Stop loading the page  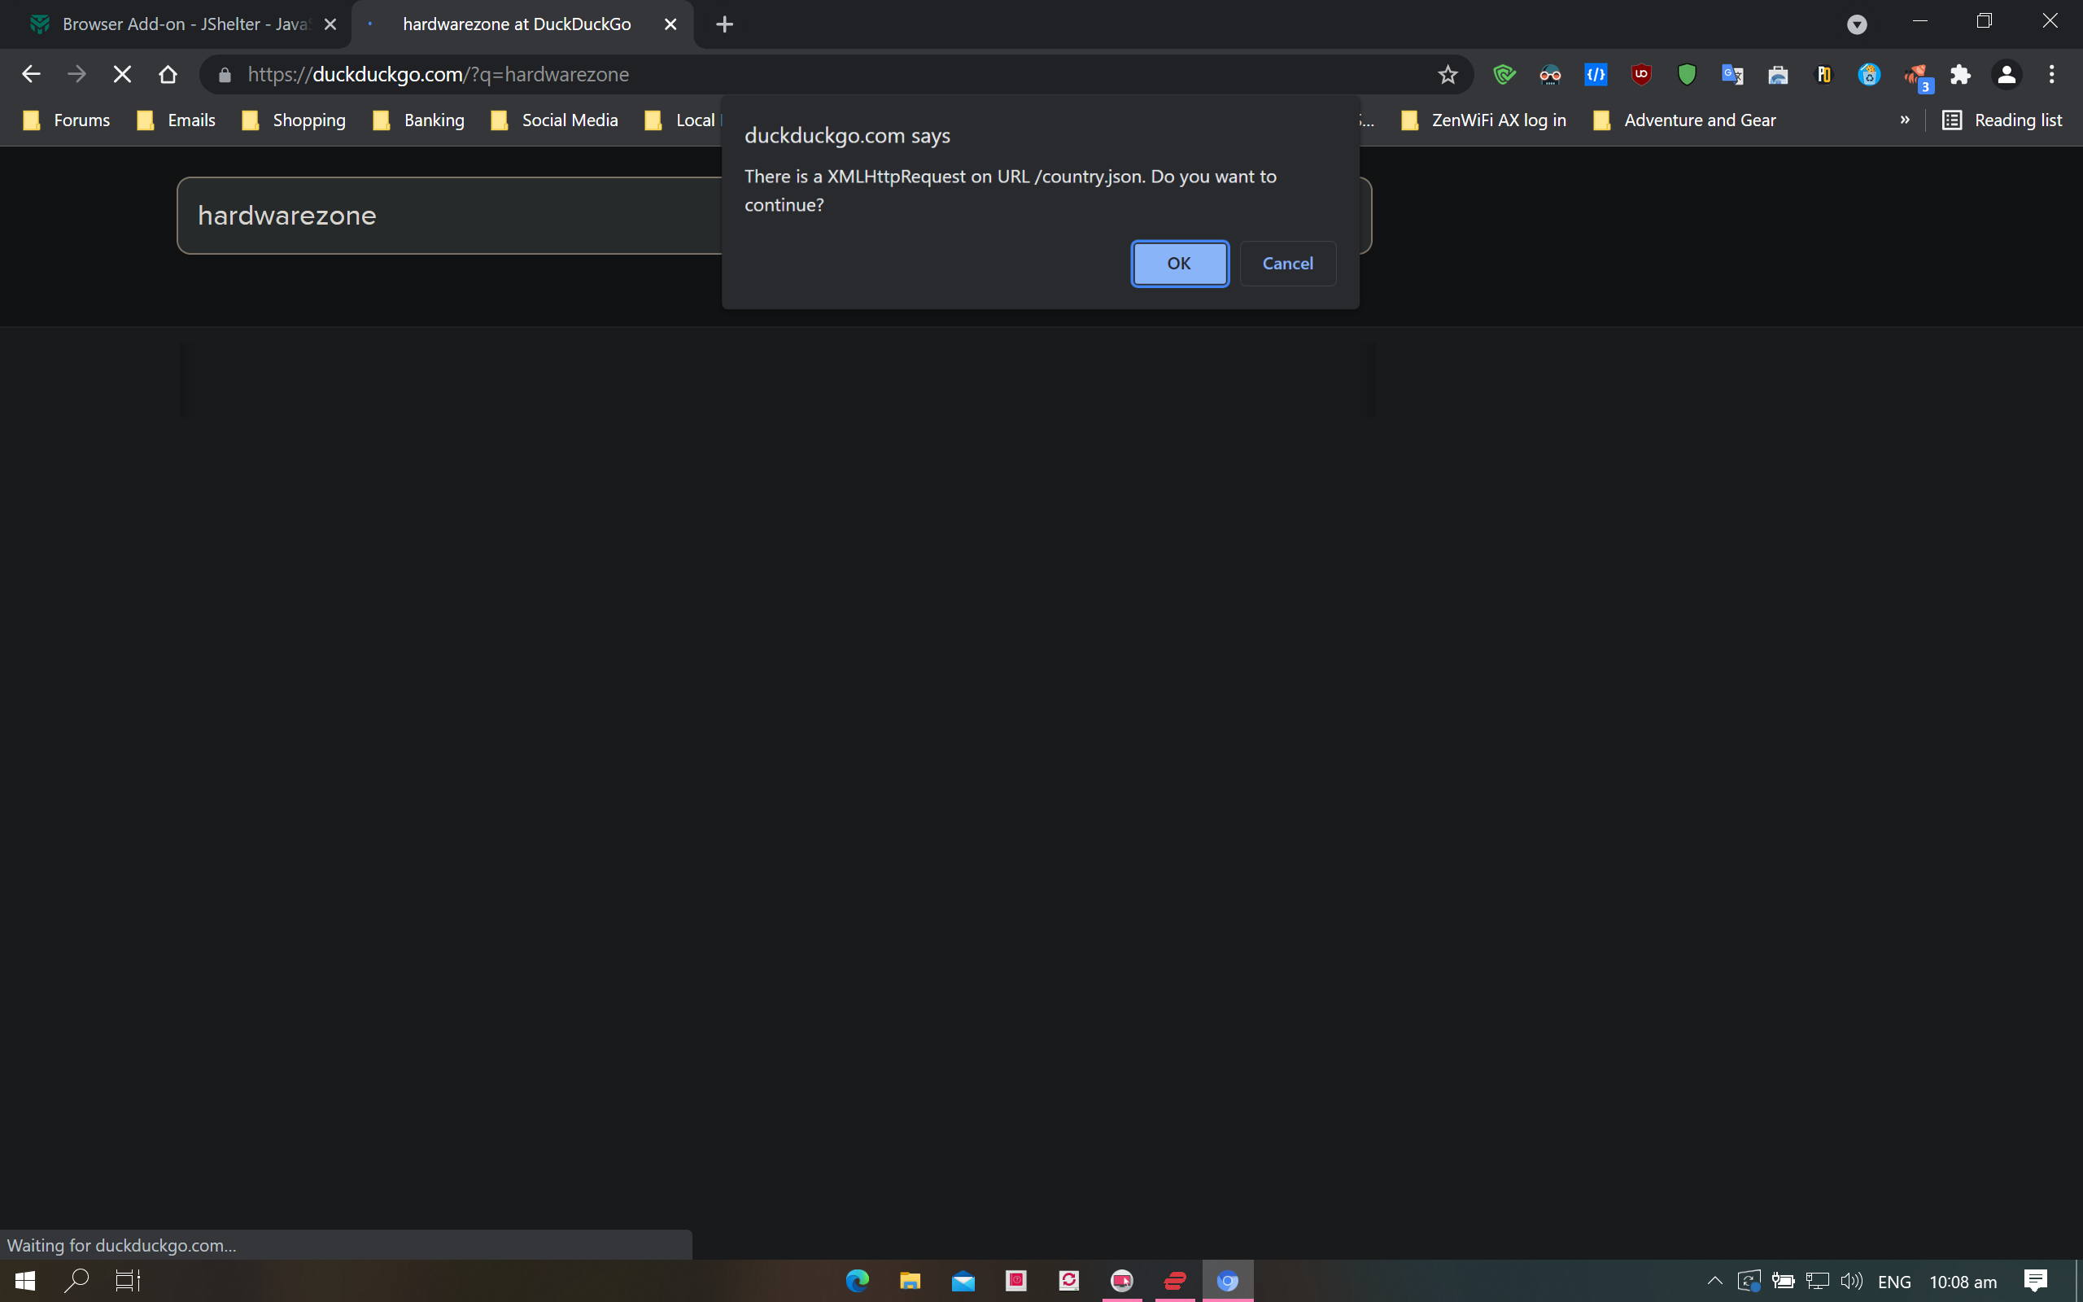[122, 75]
